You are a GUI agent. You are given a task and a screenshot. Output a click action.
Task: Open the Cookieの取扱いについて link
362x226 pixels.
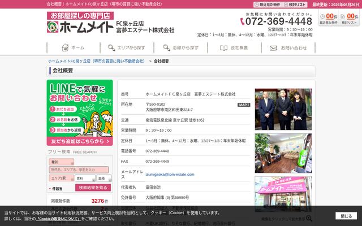click(58, 219)
